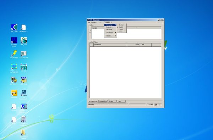Open the computer network desktop shortcut
Viewport: 213px width, 140px height.
(x=14, y=81)
